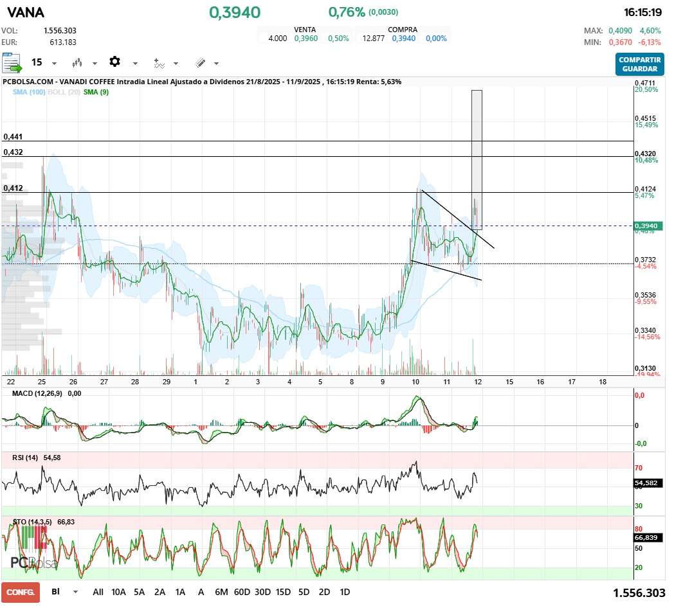Toggle the greyed BOLL (20) legend entry

[x=64, y=92]
